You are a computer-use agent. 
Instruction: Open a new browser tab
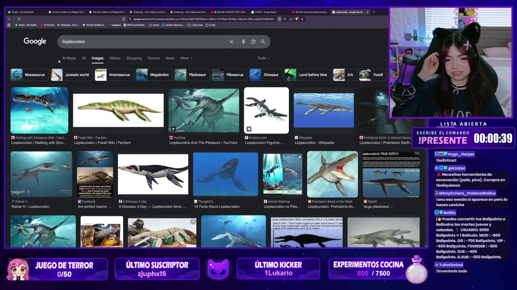click(374, 12)
